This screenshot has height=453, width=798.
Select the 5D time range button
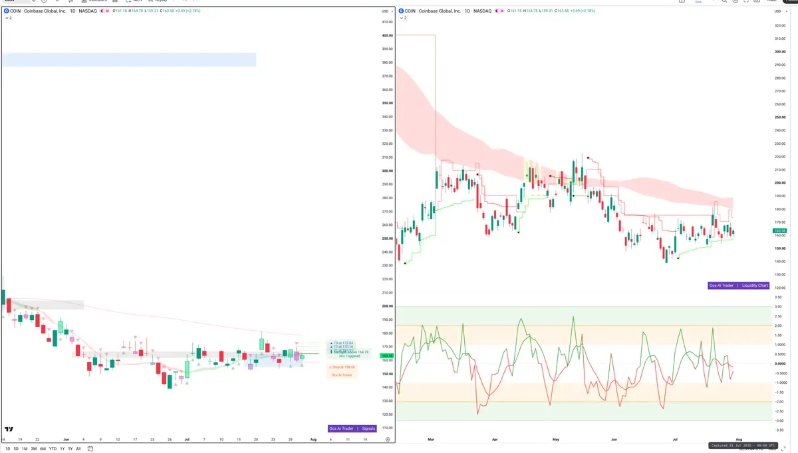[16, 449]
